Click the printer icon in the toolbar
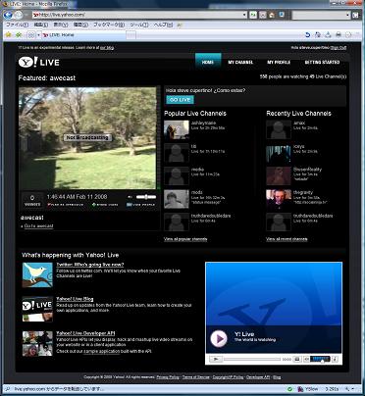 (339, 34)
